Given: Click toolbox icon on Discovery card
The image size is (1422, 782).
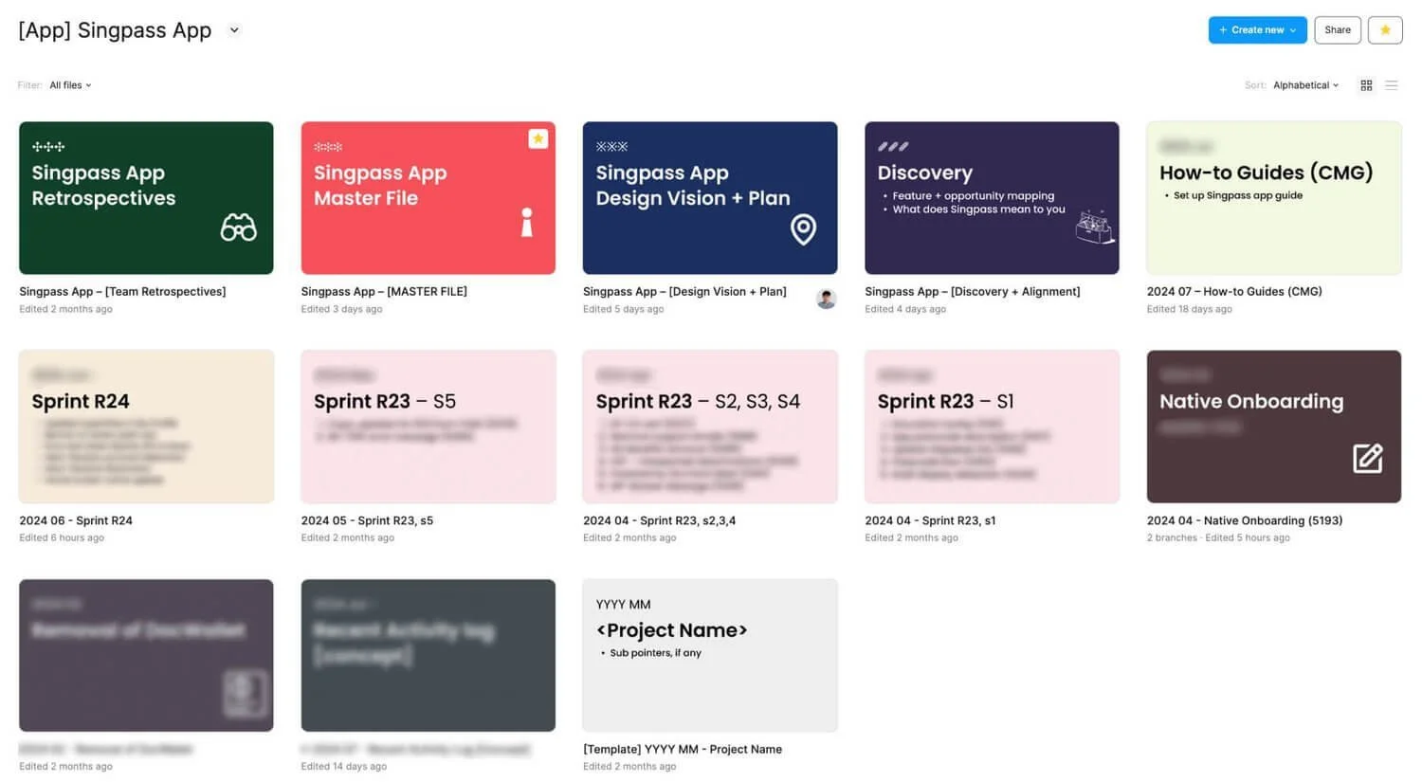Looking at the screenshot, I should [x=1095, y=227].
